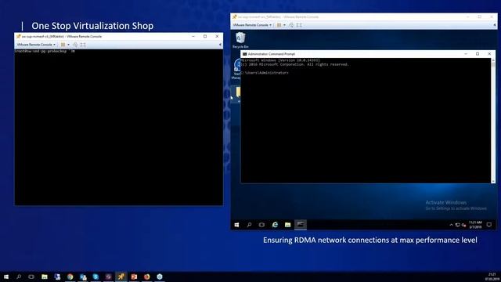
Task: Click Command Prompt window title icon
Action: [x=244, y=54]
